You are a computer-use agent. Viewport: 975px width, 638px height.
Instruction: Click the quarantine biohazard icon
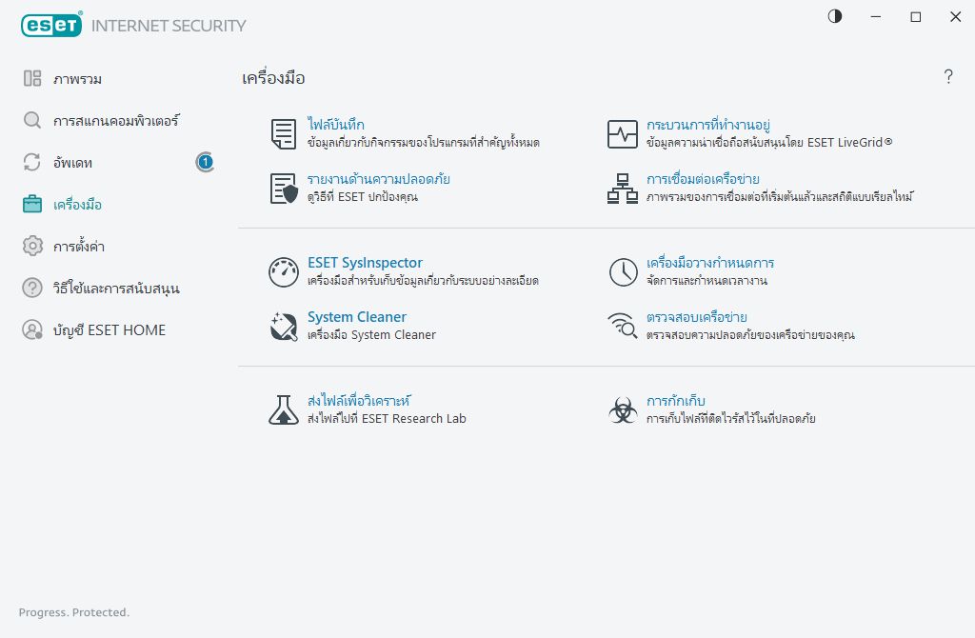[x=623, y=409]
